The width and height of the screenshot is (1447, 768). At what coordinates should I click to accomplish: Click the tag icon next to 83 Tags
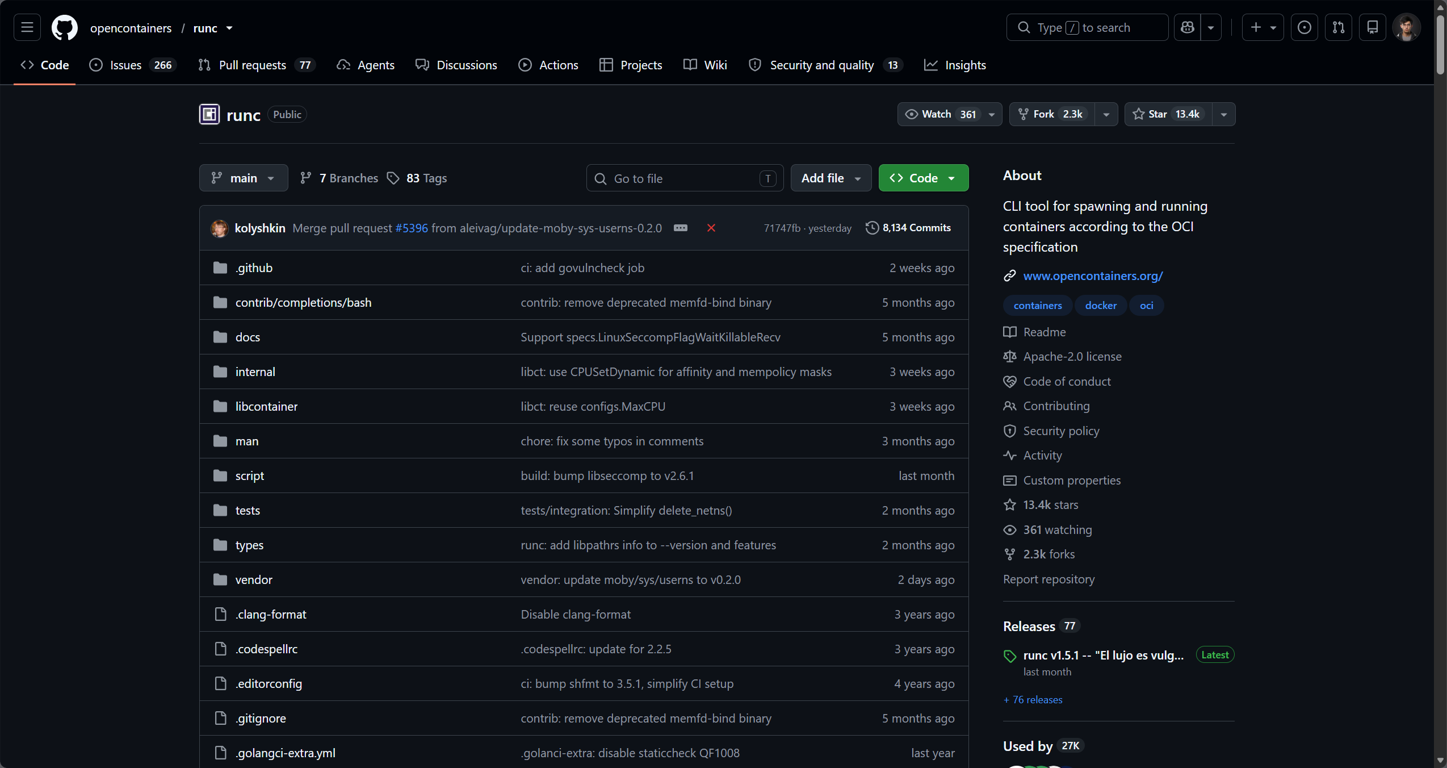pos(393,178)
